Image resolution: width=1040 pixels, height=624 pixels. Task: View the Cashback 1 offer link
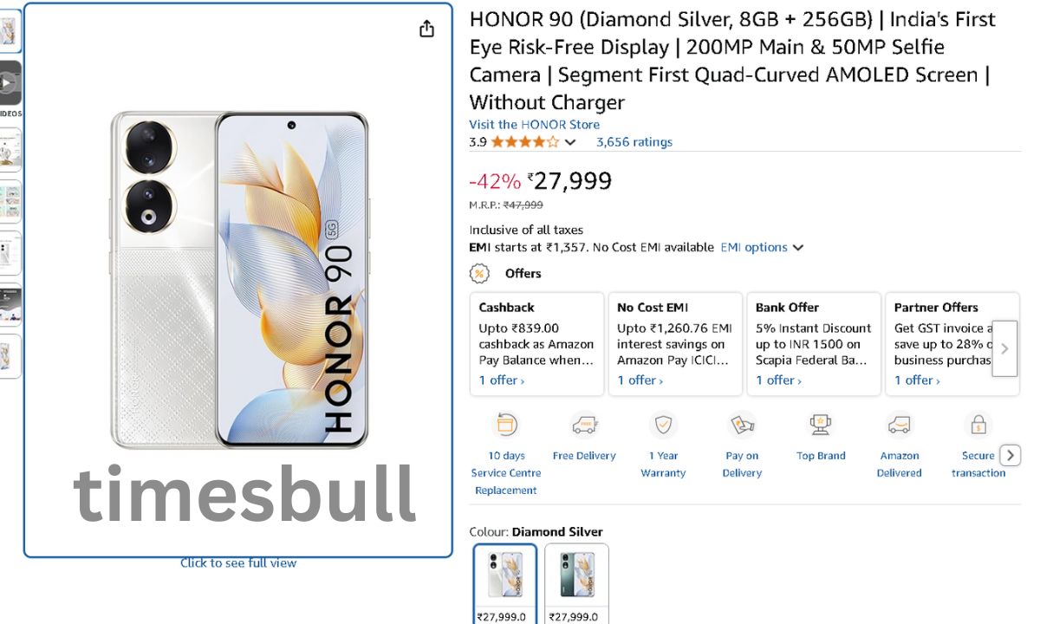(502, 380)
